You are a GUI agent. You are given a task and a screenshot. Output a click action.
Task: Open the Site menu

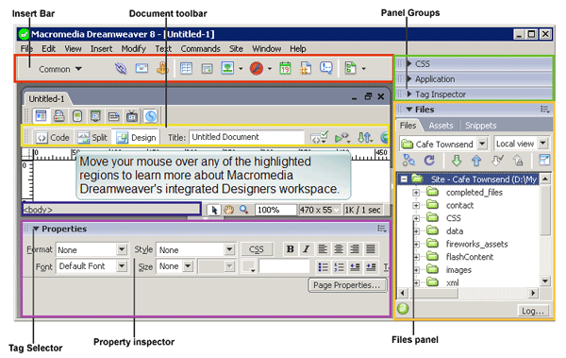click(236, 48)
